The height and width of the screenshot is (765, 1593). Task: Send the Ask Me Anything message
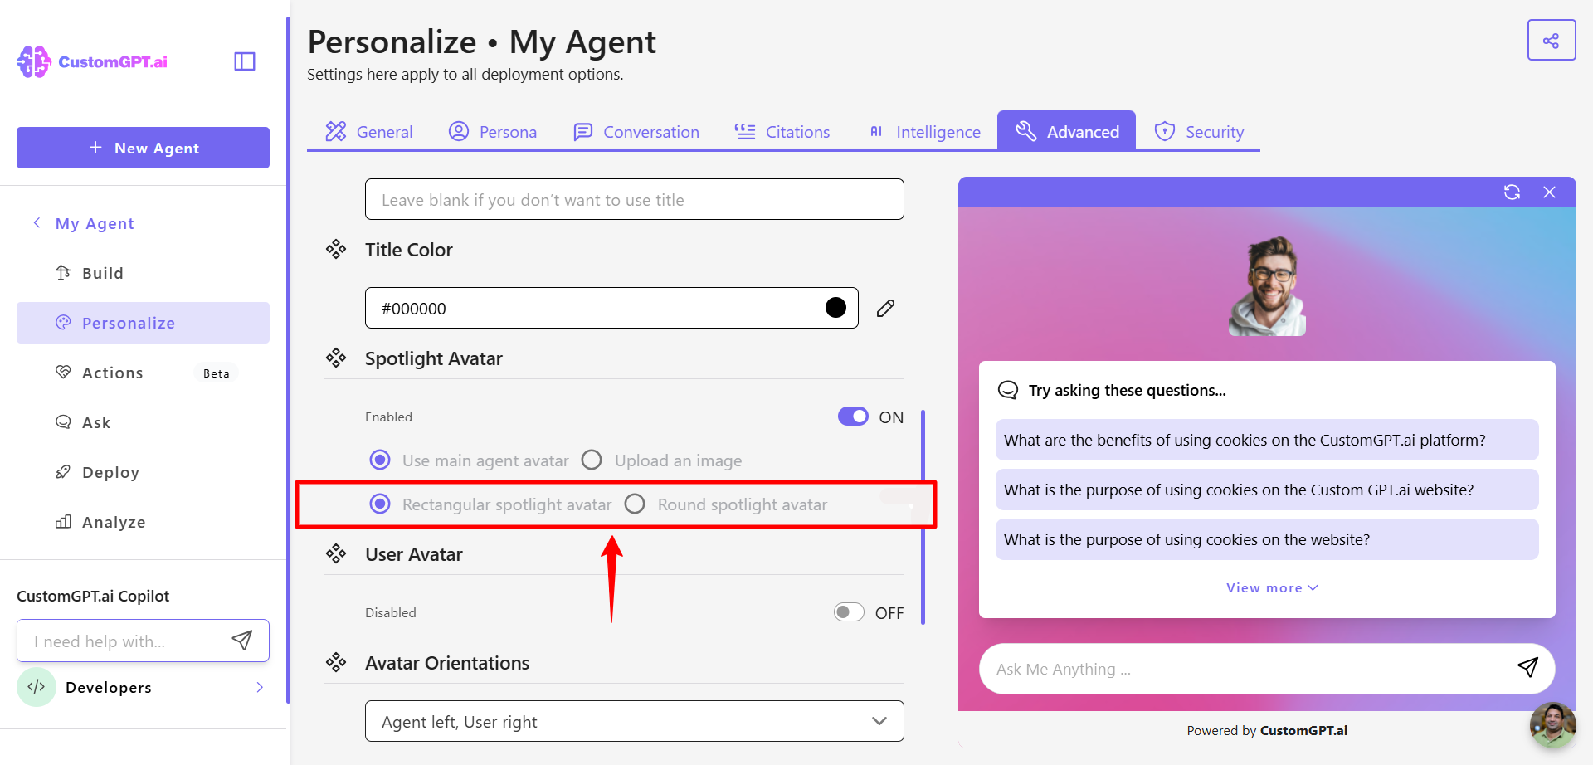click(1527, 668)
